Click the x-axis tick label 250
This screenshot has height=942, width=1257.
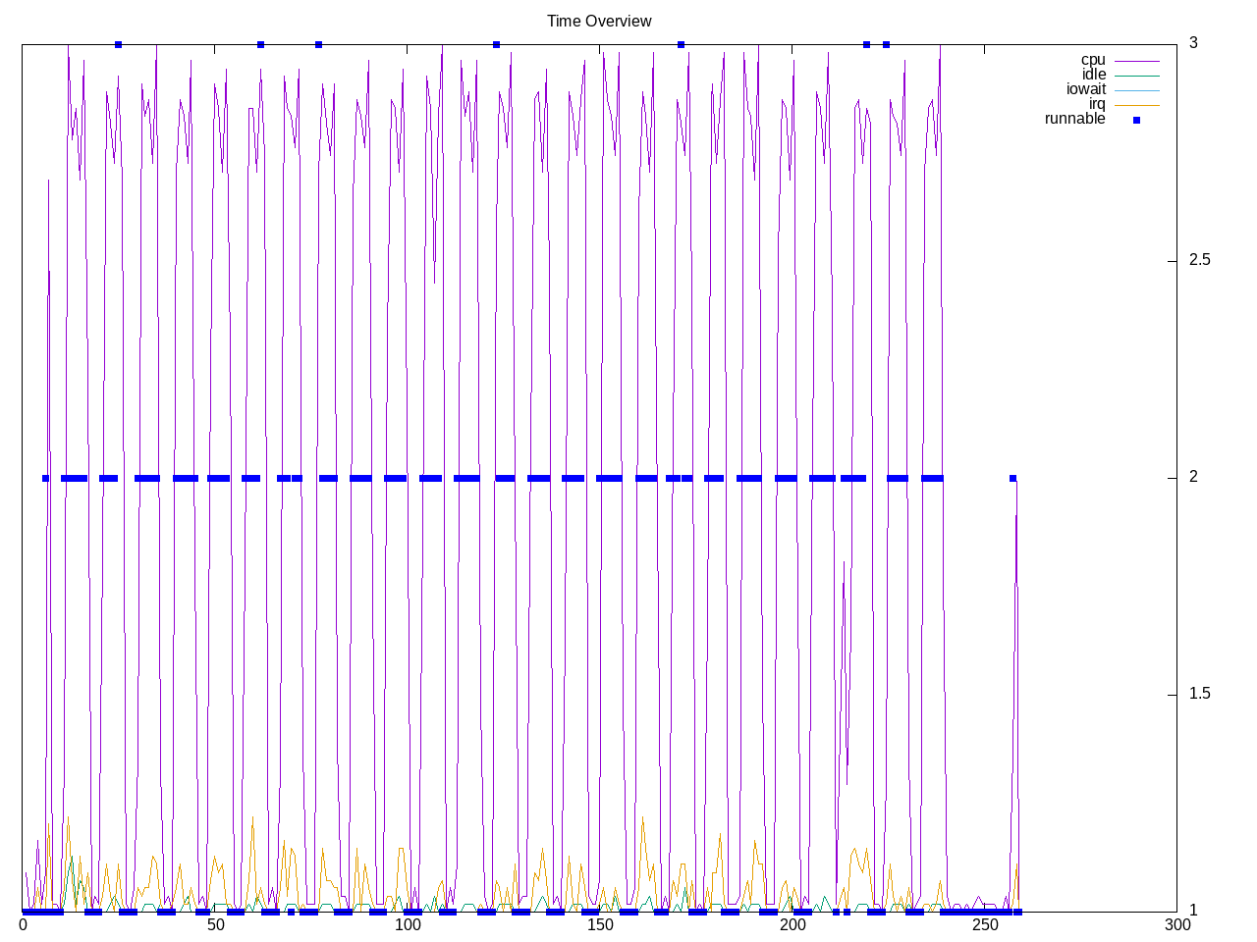[984, 925]
